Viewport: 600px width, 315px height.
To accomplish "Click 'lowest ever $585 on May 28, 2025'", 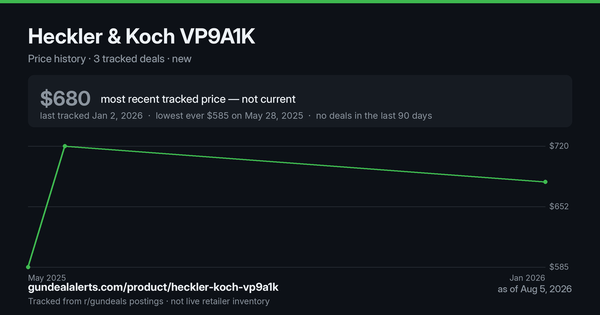I will (229, 115).
